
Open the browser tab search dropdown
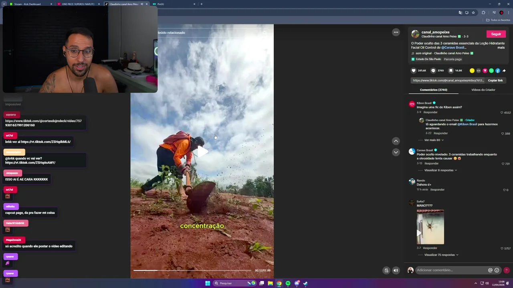pyautogui.click(x=4, y=4)
